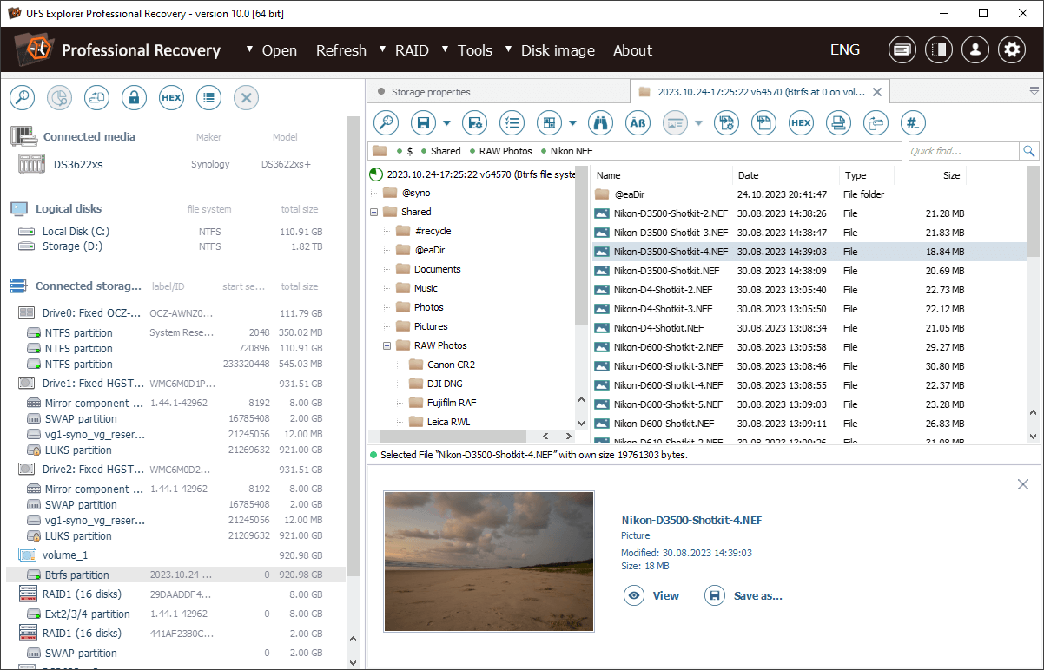Open the tab list dropdown at tab bar end

(1034, 90)
